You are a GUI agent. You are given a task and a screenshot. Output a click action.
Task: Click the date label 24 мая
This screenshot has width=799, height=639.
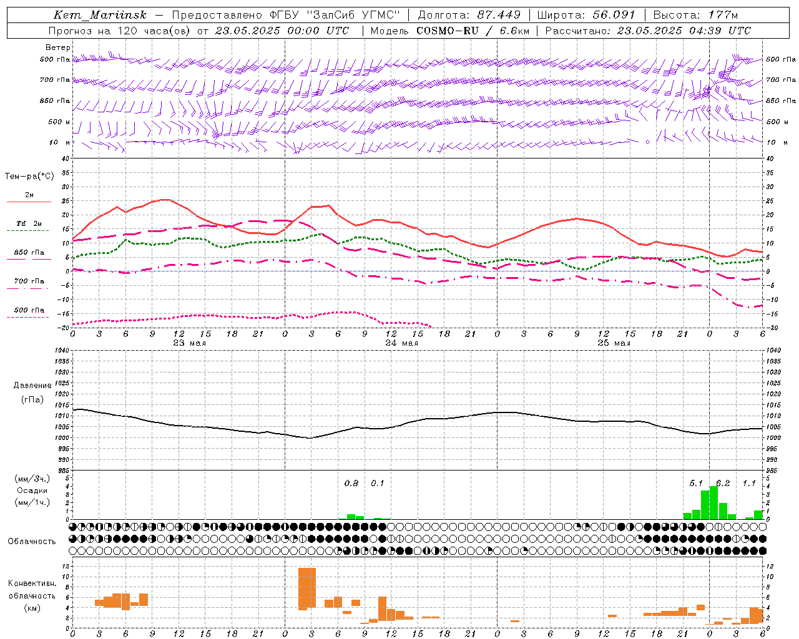tap(401, 343)
